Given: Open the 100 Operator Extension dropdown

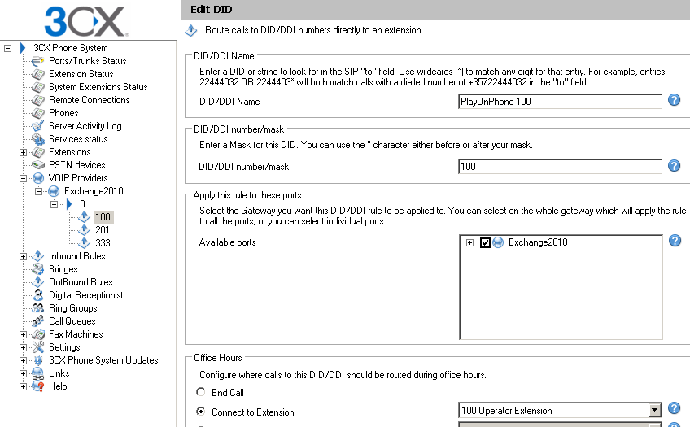Looking at the screenshot, I should pyautogui.click(x=655, y=410).
